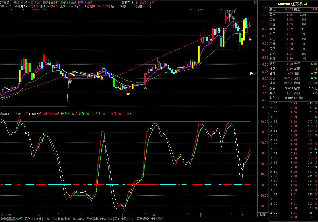Click the orange running man buy signal

[x=145, y=88]
